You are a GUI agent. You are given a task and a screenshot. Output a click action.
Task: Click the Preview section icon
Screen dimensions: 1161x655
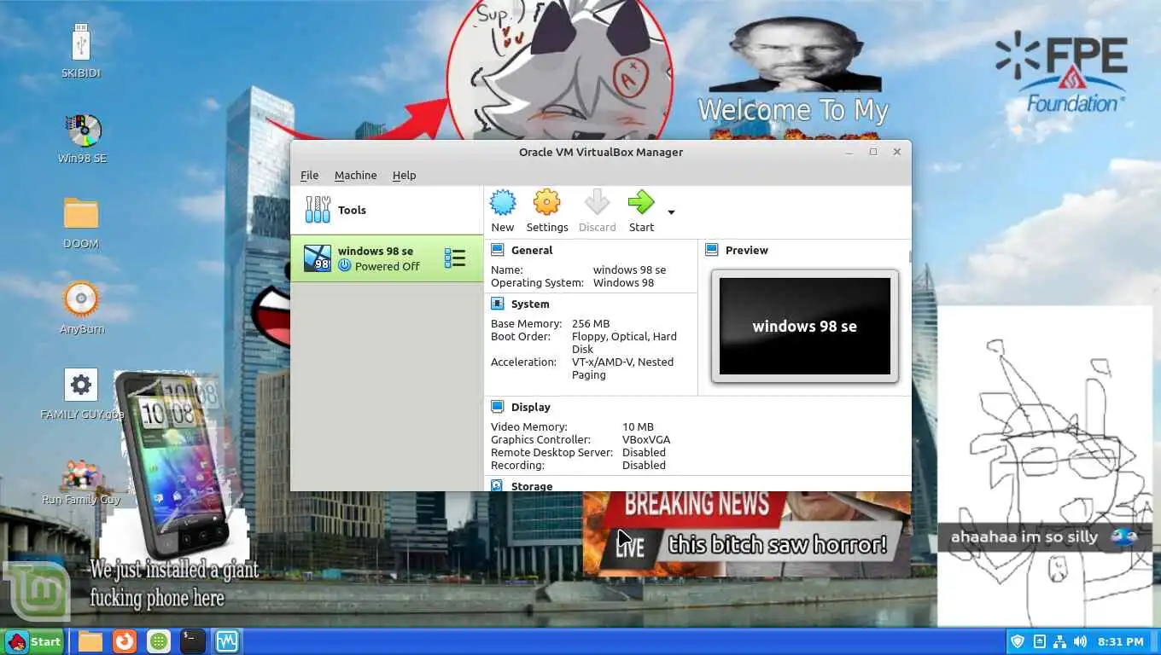[x=711, y=250]
